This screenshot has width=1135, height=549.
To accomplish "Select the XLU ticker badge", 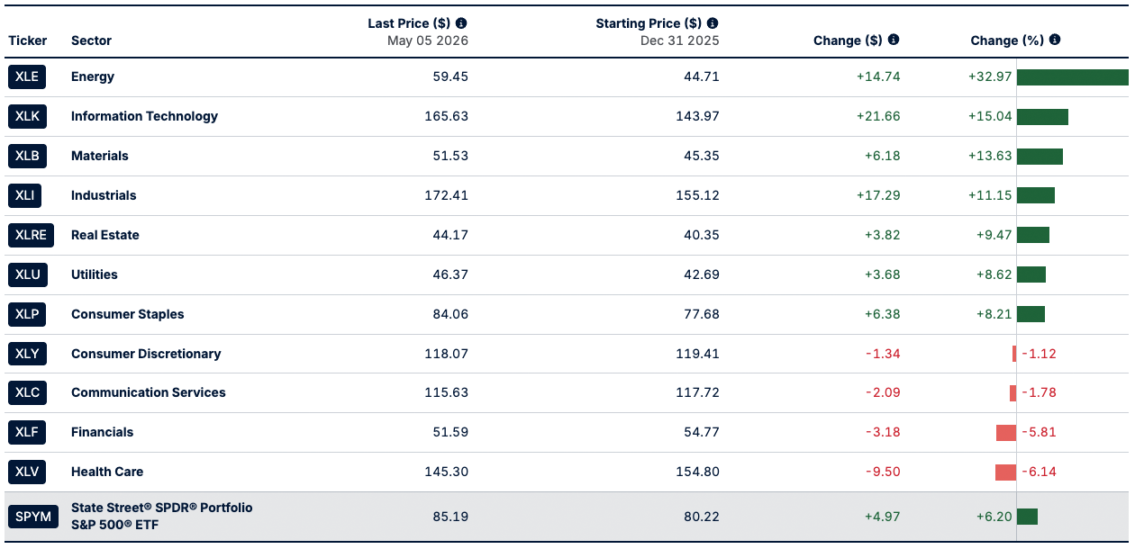I will point(27,274).
